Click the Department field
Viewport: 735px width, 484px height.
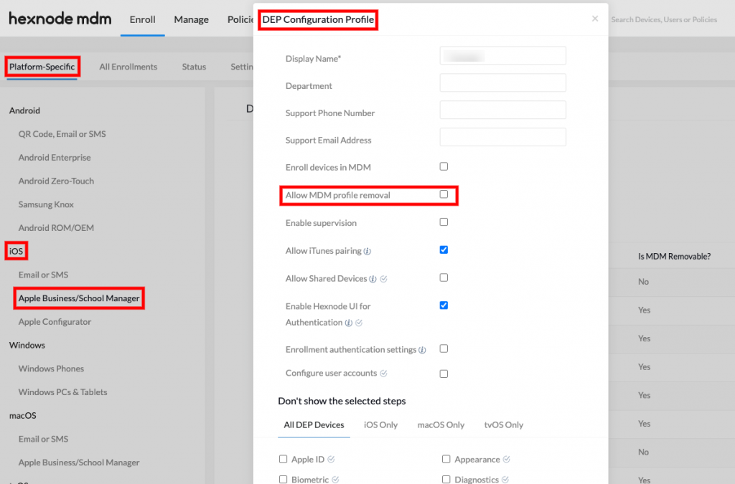tap(502, 83)
